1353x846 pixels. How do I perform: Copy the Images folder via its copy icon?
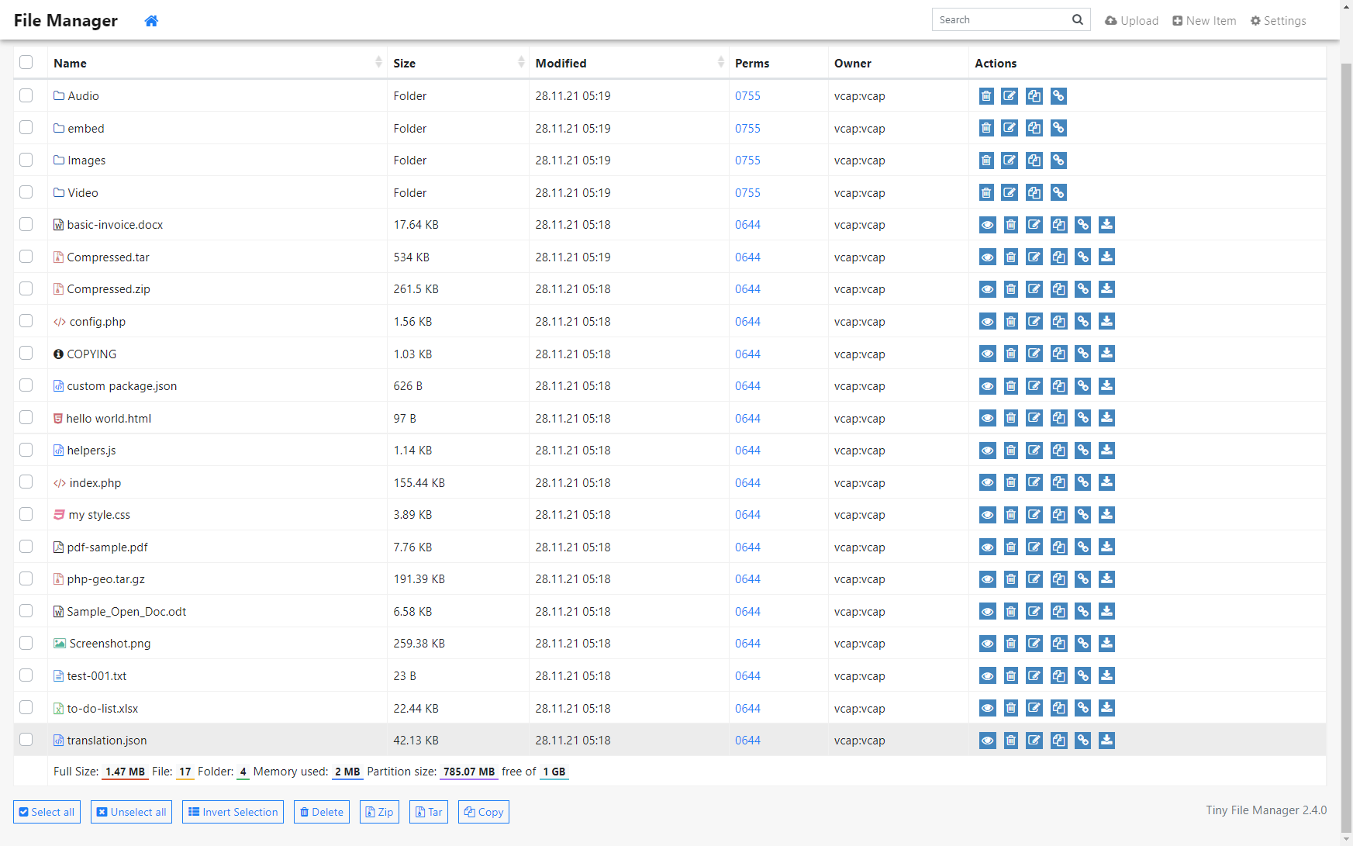1034,161
